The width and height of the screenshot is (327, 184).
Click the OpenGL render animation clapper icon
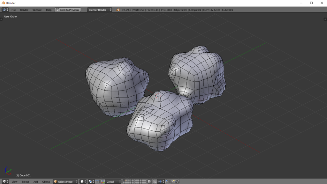point(177,181)
